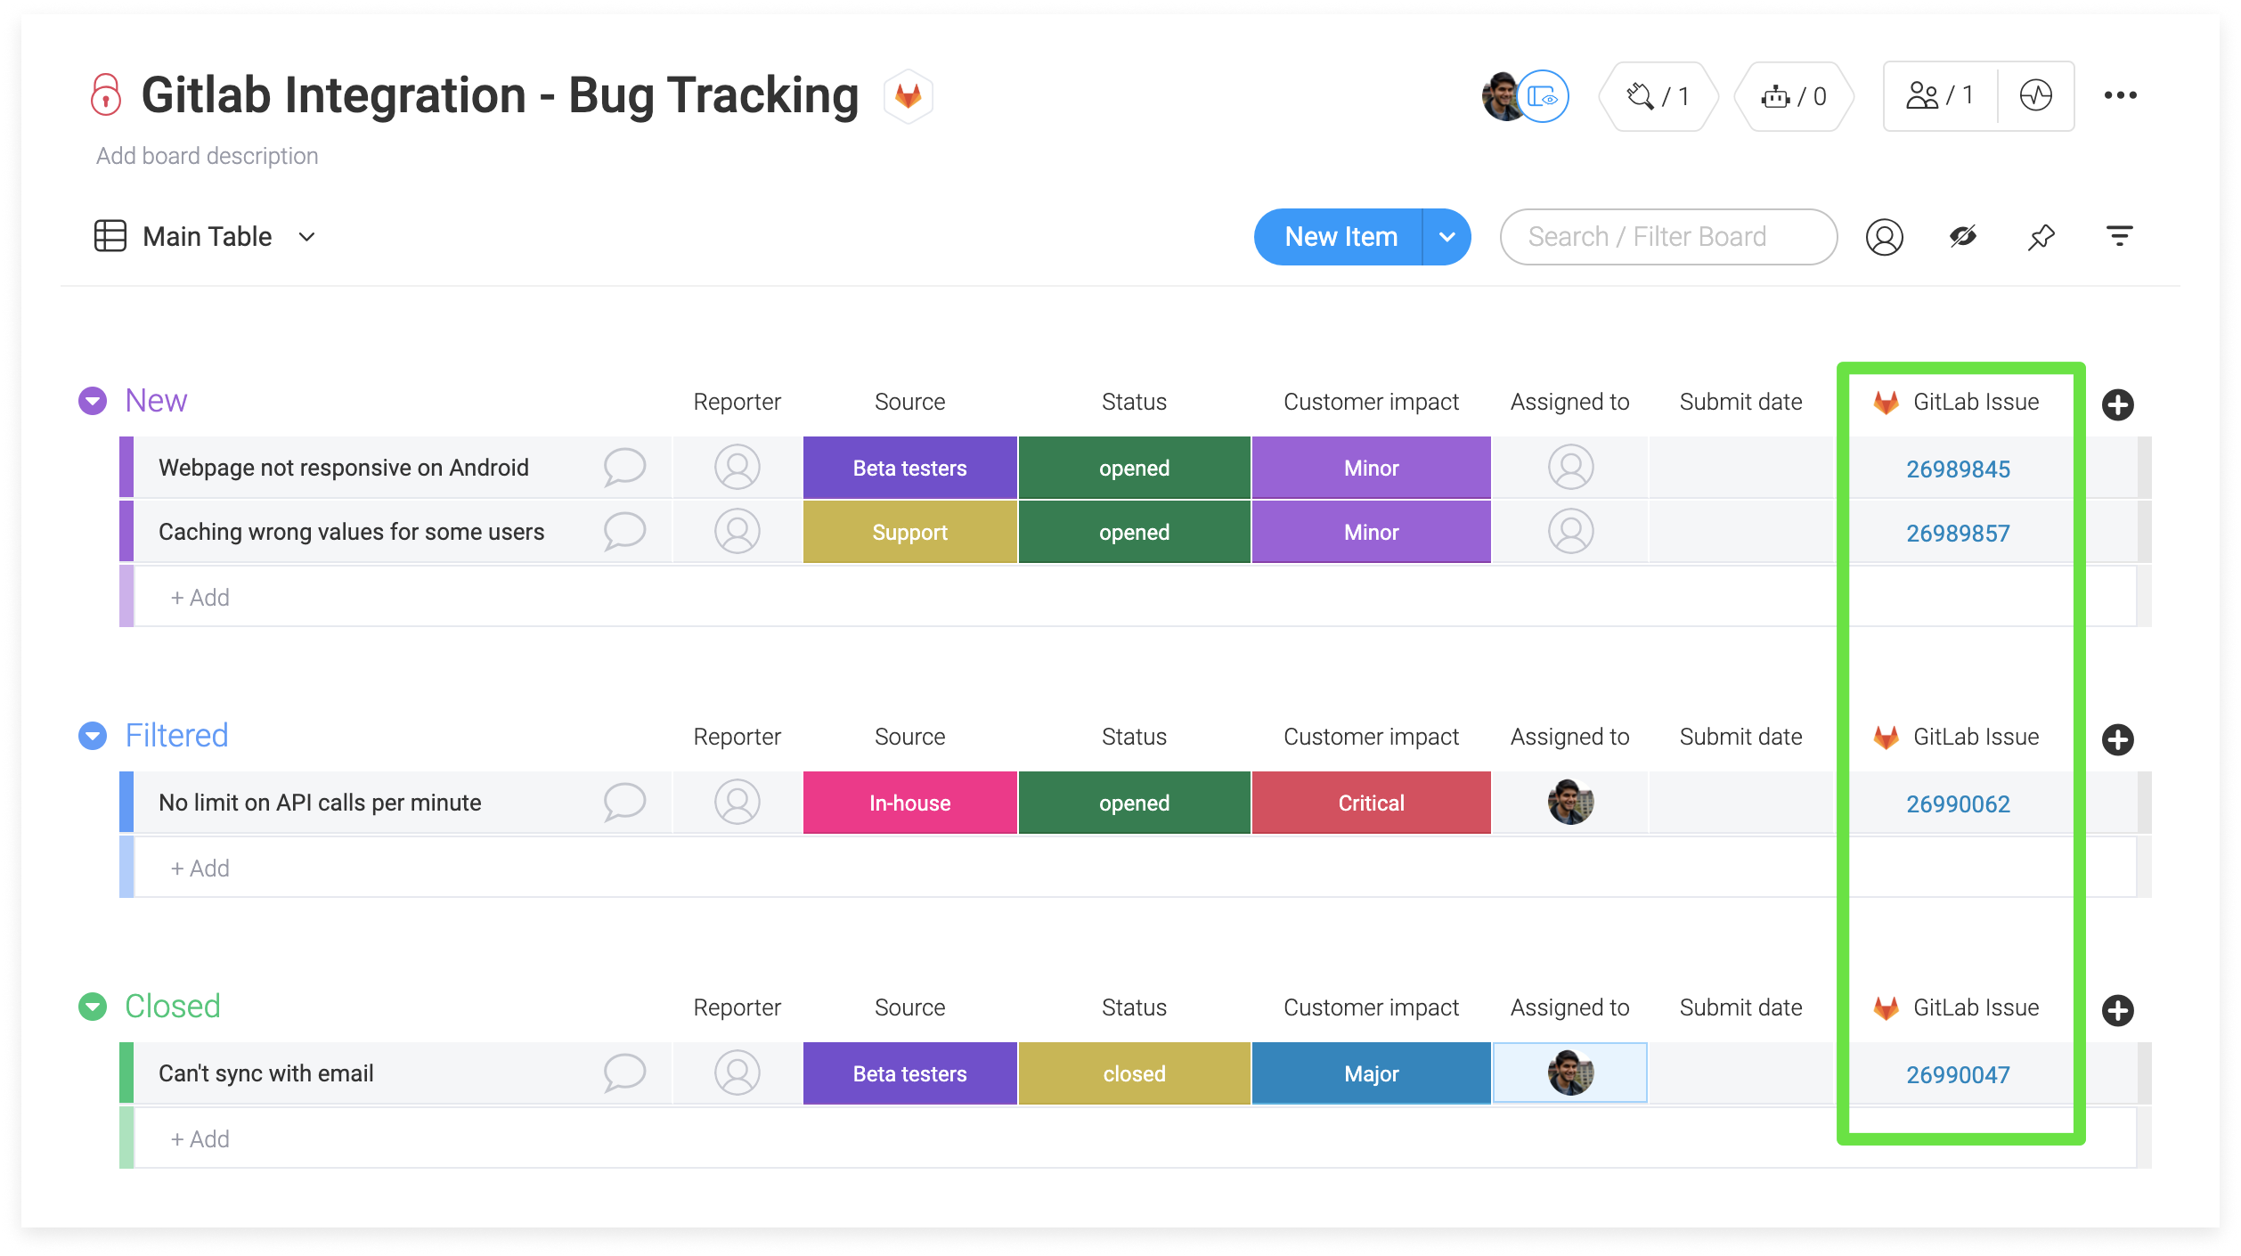Open the automations robot counter / 0
2241x1256 pixels.
[x=1794, y=96]
